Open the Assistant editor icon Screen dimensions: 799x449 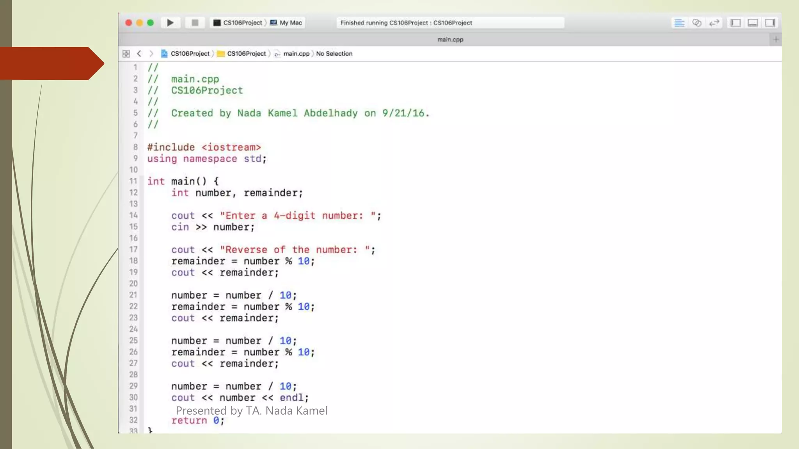[x=697, y=23]
